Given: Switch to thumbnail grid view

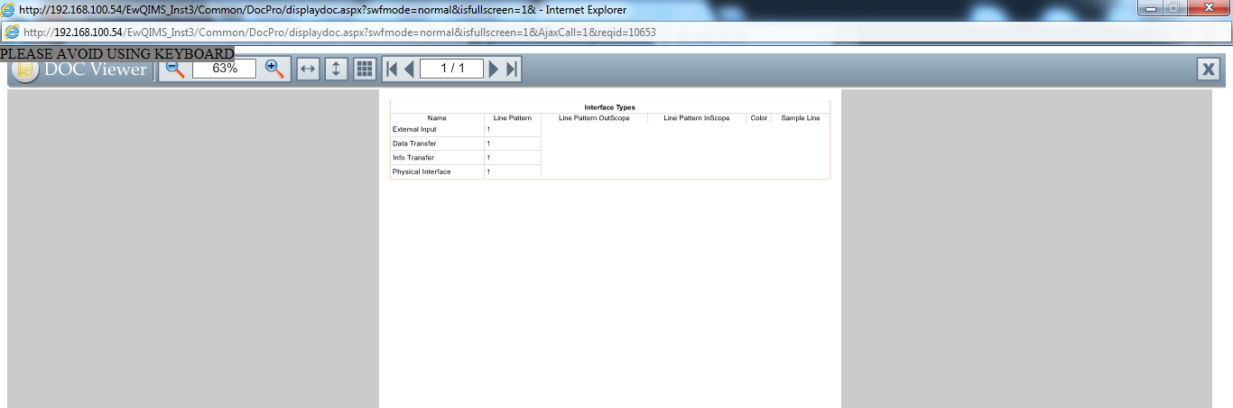Looking at the screenshot, I should 365,69.
